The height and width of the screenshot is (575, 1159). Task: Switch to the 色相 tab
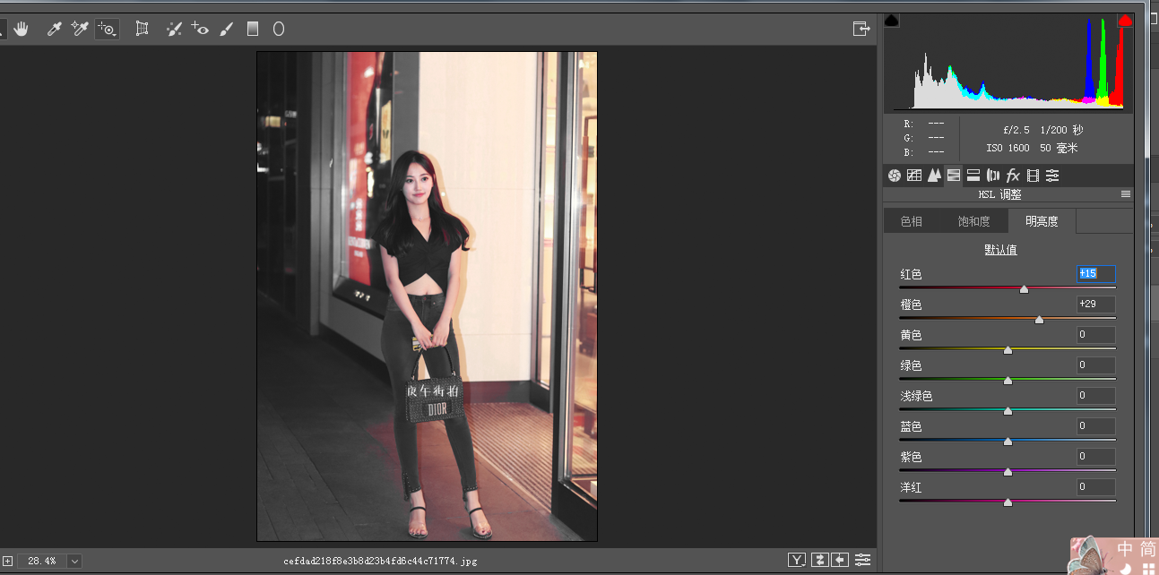[912, 221]
